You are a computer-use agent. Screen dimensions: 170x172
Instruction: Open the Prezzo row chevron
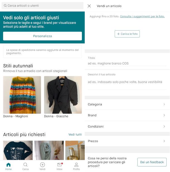pyautogui.click(x=164, y=141)
